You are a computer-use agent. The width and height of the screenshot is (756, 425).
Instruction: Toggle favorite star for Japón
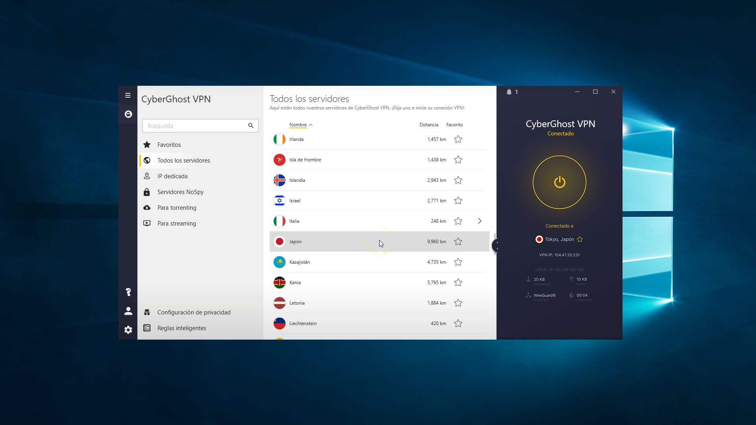(x=458, y=242)
